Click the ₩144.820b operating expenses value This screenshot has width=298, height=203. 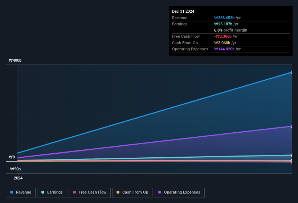coord(224,49)
